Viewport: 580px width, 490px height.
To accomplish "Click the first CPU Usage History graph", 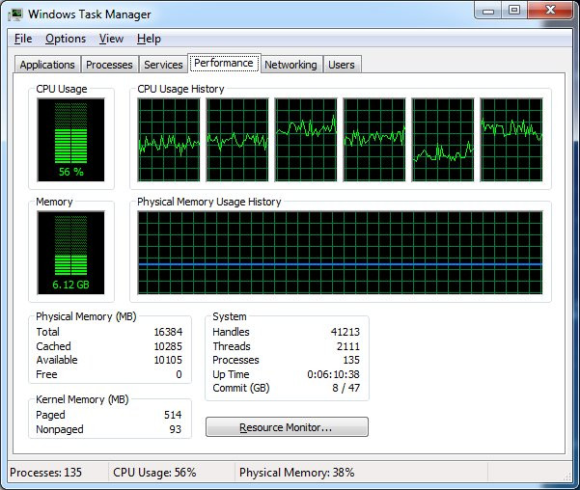I will [169, 139].
